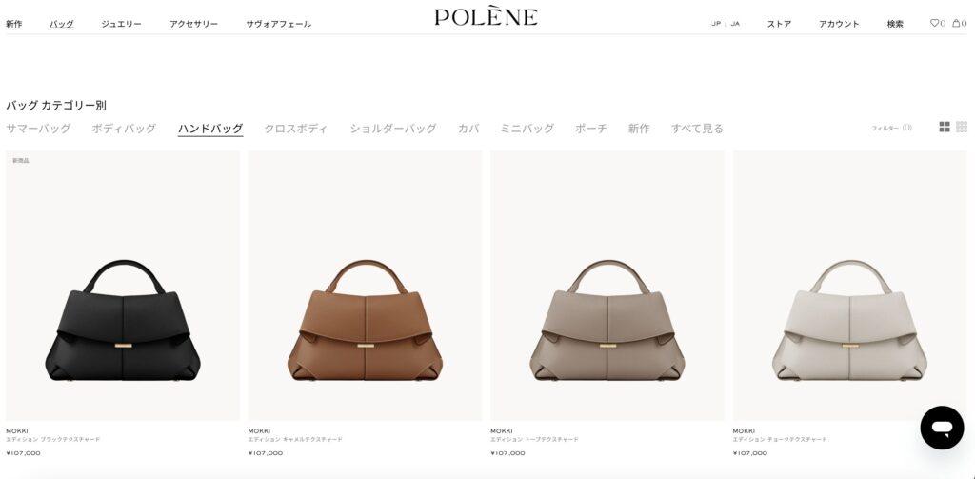Viewport: 975px width, 479px height.
Task: Open JP | JA region language selector
Action: [726, 24]
